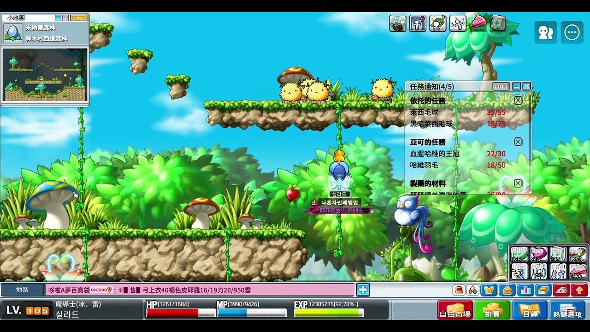Viewport: 590px width, 332px height.
Task: Open the friends panel with two figures icon
Action: point(546,33)
